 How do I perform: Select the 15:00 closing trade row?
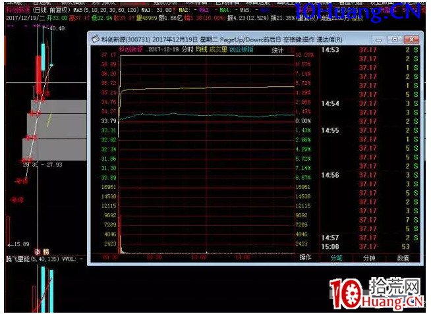(370, 247)
